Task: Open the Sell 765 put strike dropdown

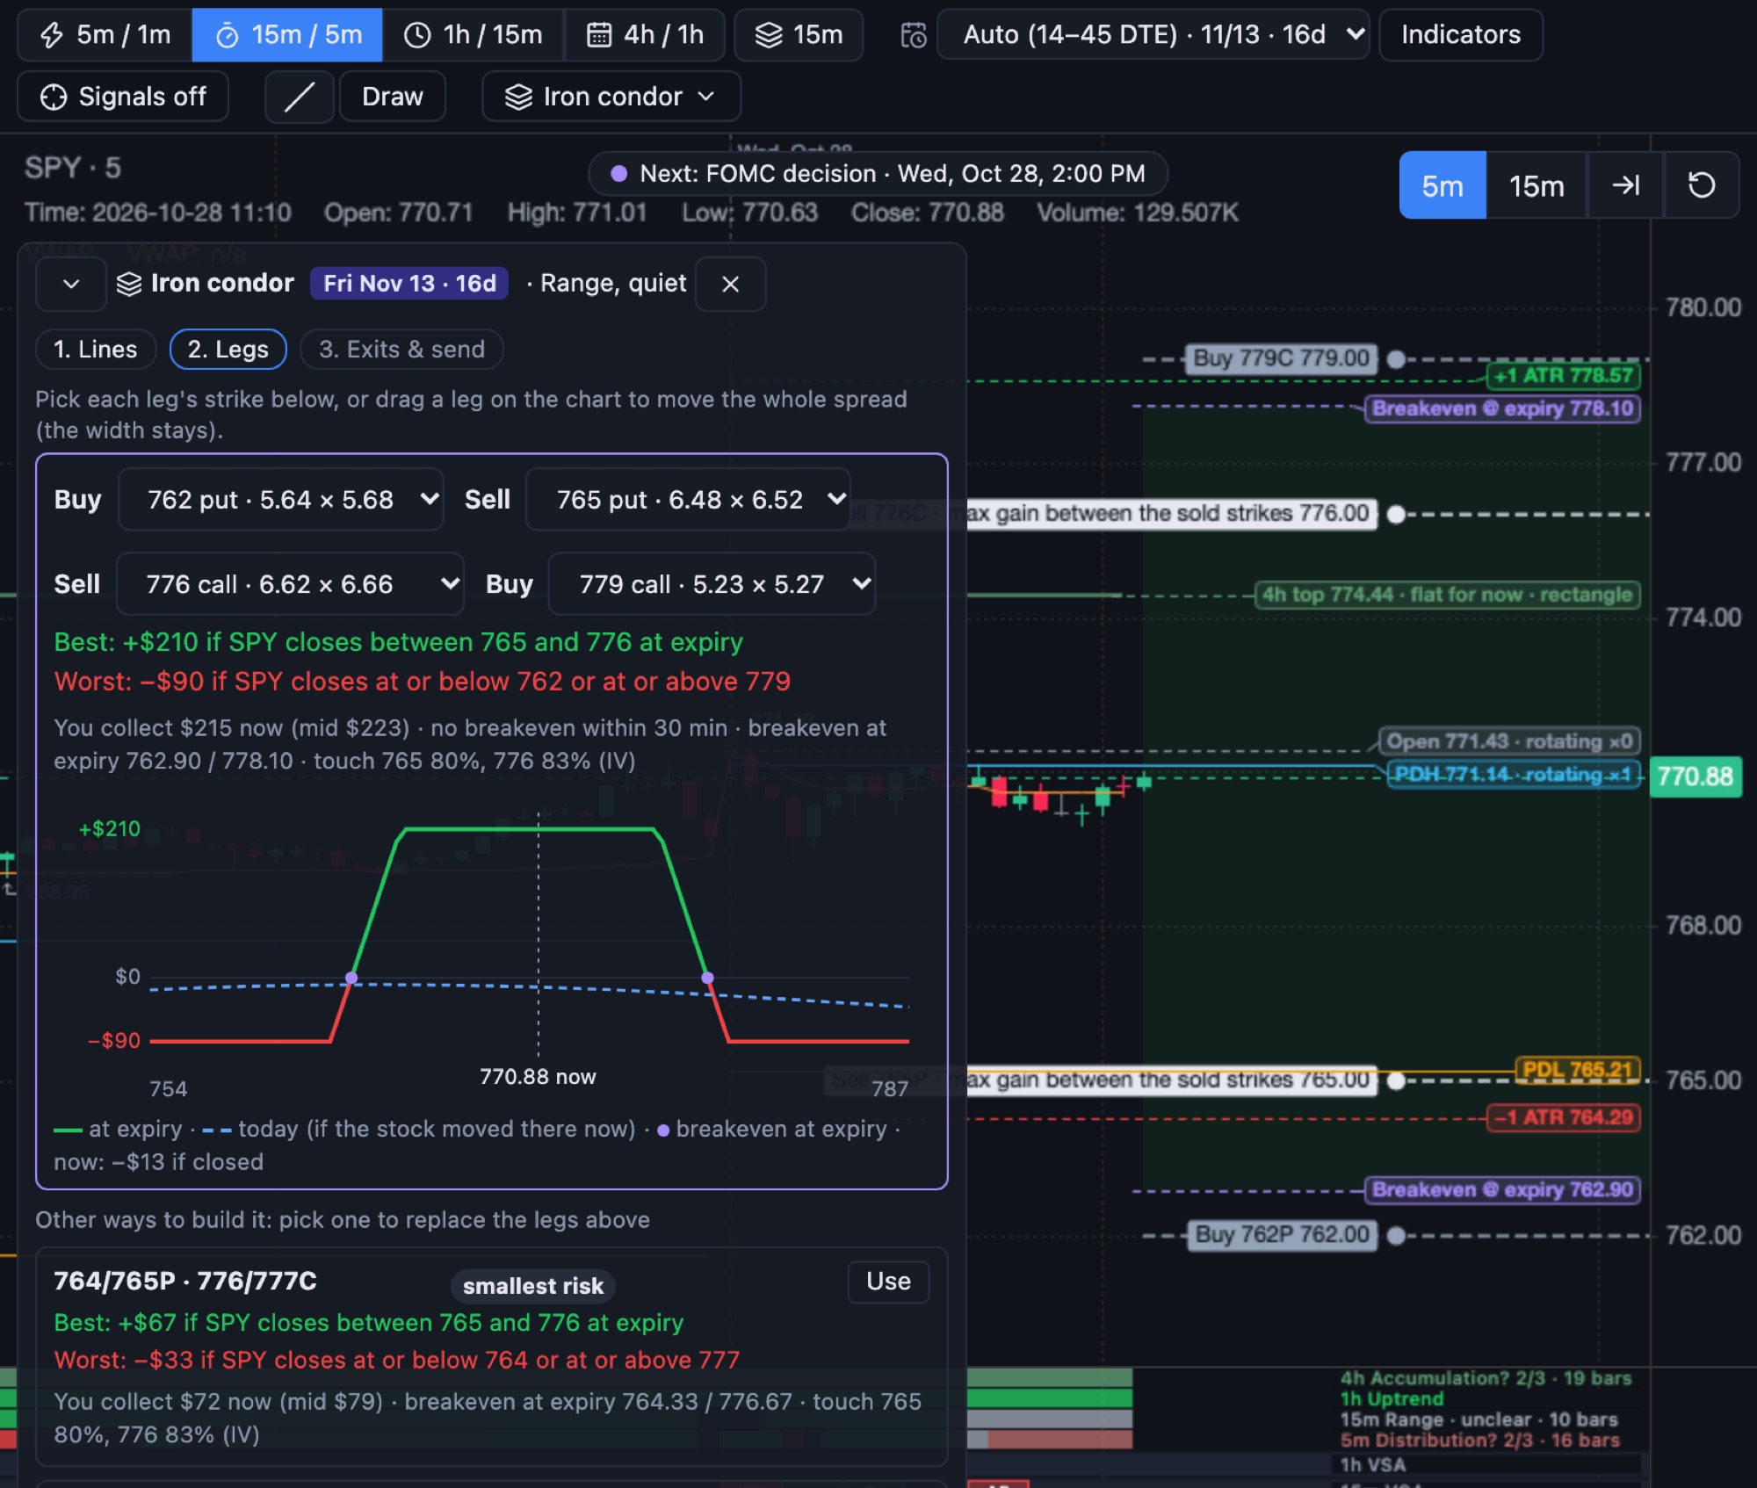Action: click(688, 500)
